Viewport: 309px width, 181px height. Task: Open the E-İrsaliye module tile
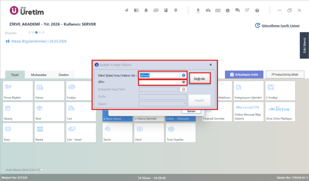280,91
